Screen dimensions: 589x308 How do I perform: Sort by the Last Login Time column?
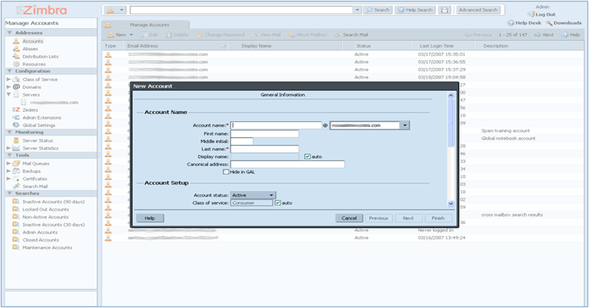tap(442, 46)
